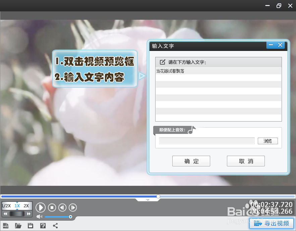Viewport: 296px width, 231px height.
Task: Click the play button
Action: point(41,208)
